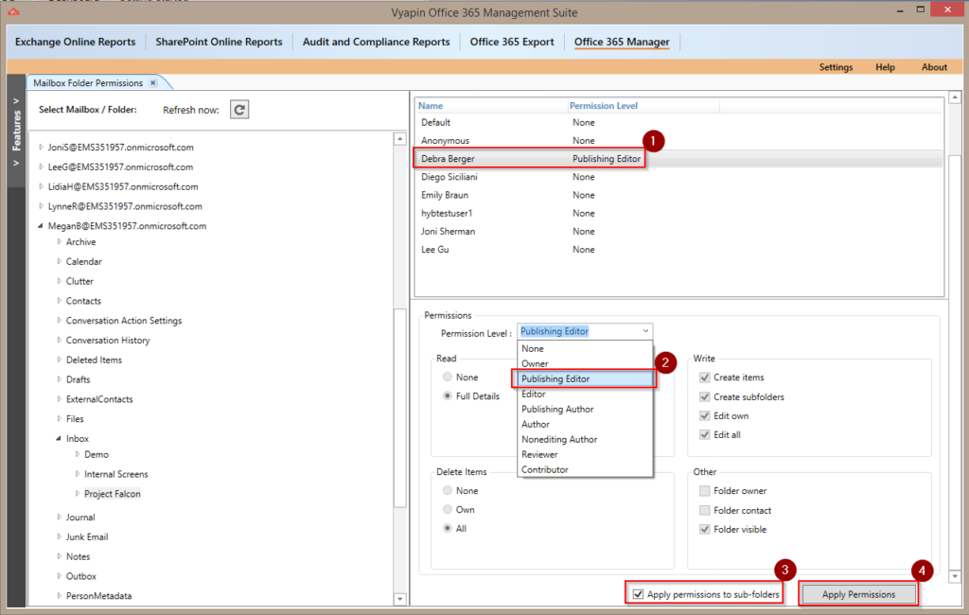Sort by Name column header
This screenshot has height=615, width=969.
pyautogui.click(x=491, y=106)
